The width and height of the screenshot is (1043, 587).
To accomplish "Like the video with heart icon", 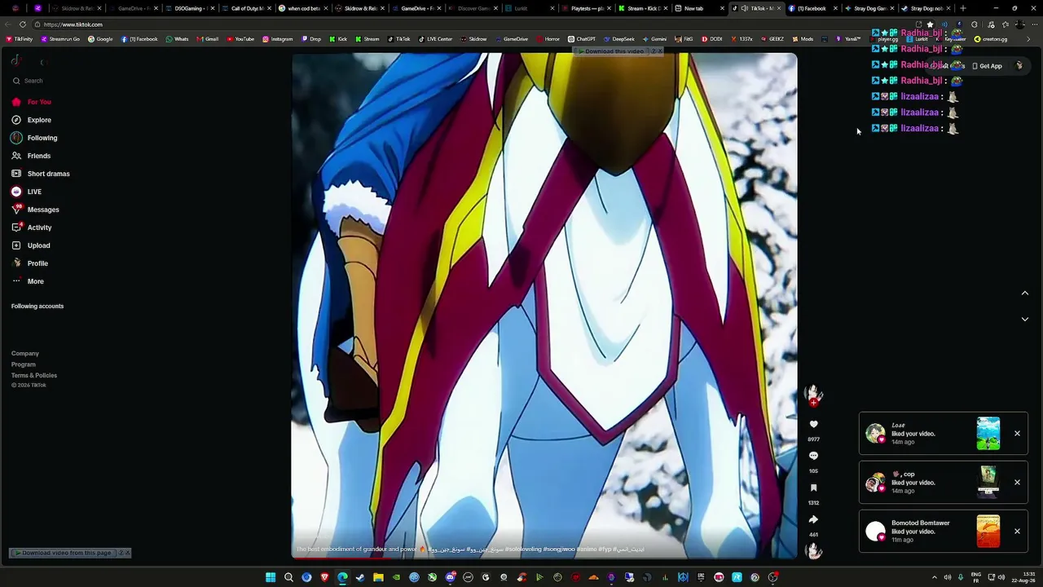I will pyautogui.click(x=813, y=424).
